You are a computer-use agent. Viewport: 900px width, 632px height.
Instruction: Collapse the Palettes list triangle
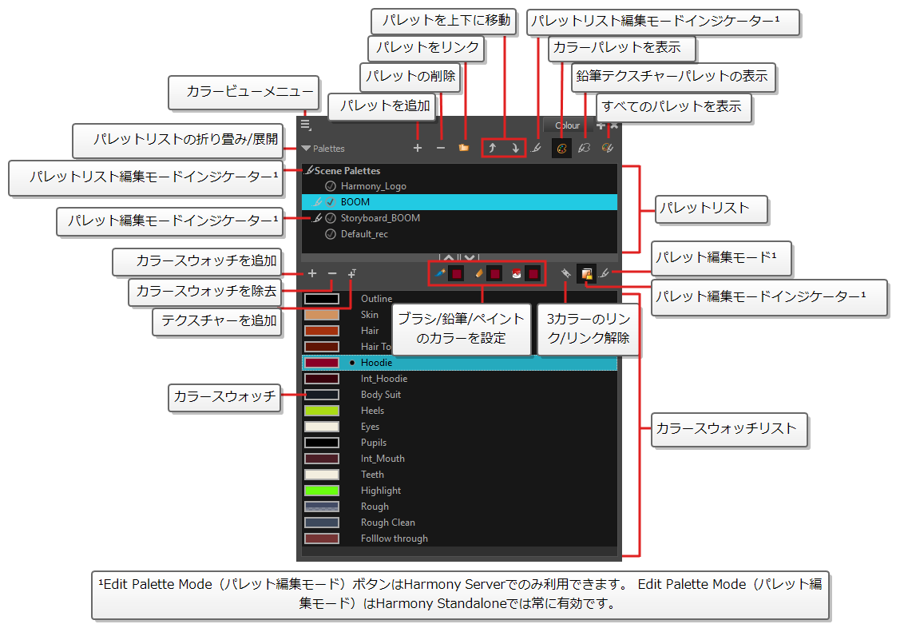click(306, 149)
